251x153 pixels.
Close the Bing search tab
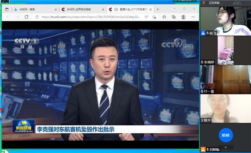[56, 10]
